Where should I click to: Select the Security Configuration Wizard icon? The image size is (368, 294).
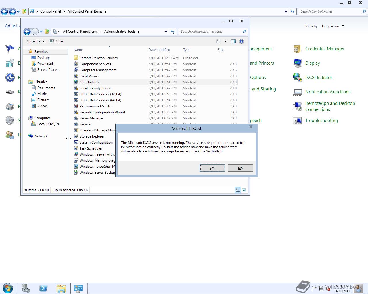point(76,112)
